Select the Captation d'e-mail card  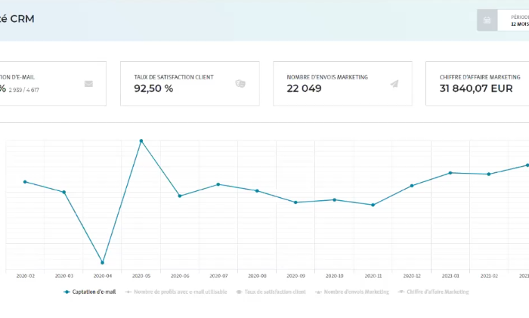pyautogui.click(x=53, y=83)
